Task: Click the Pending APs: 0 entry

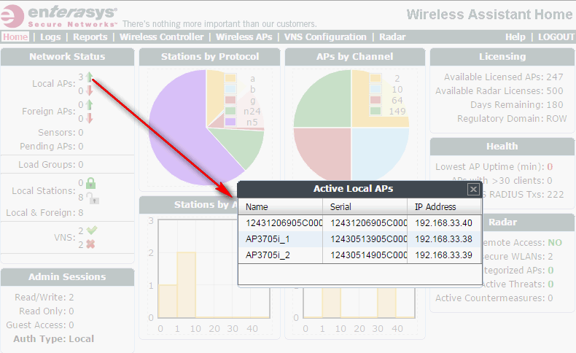Action: point(52,146)
